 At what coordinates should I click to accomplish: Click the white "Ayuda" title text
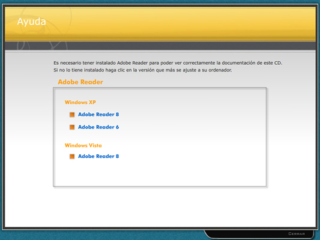point(31,22)
